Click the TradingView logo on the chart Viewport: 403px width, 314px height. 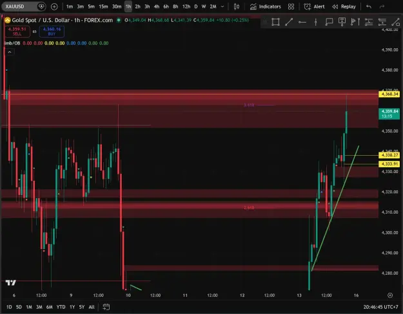(11, 282)
